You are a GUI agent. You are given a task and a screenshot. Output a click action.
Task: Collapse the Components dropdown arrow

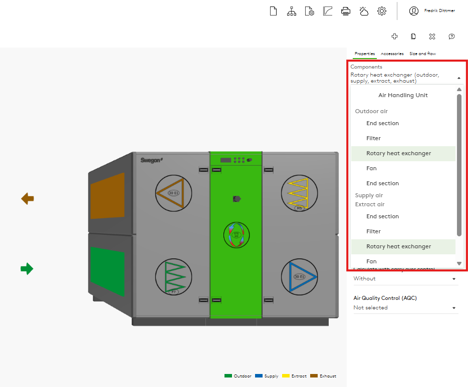coord(458,78)
